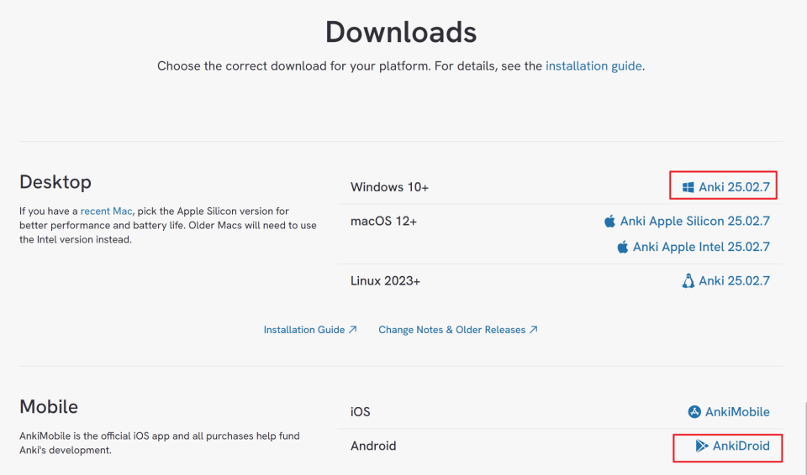This screenshot has height=475, width=807.
Task: Open the AnkiDroid Android link
Action: point(732,446)
